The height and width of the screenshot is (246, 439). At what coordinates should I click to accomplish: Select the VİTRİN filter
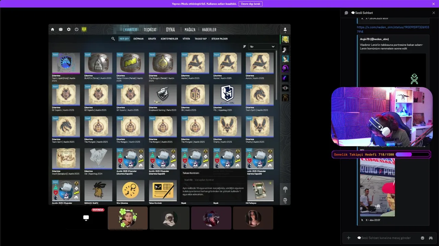coord(186,39)
